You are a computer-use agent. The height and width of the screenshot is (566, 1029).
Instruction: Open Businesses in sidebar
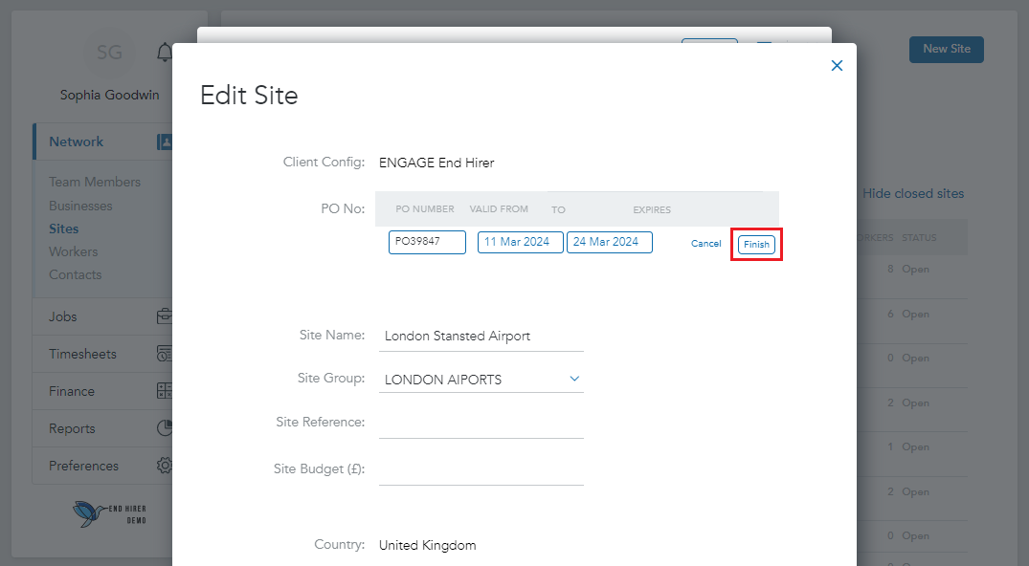80,206
